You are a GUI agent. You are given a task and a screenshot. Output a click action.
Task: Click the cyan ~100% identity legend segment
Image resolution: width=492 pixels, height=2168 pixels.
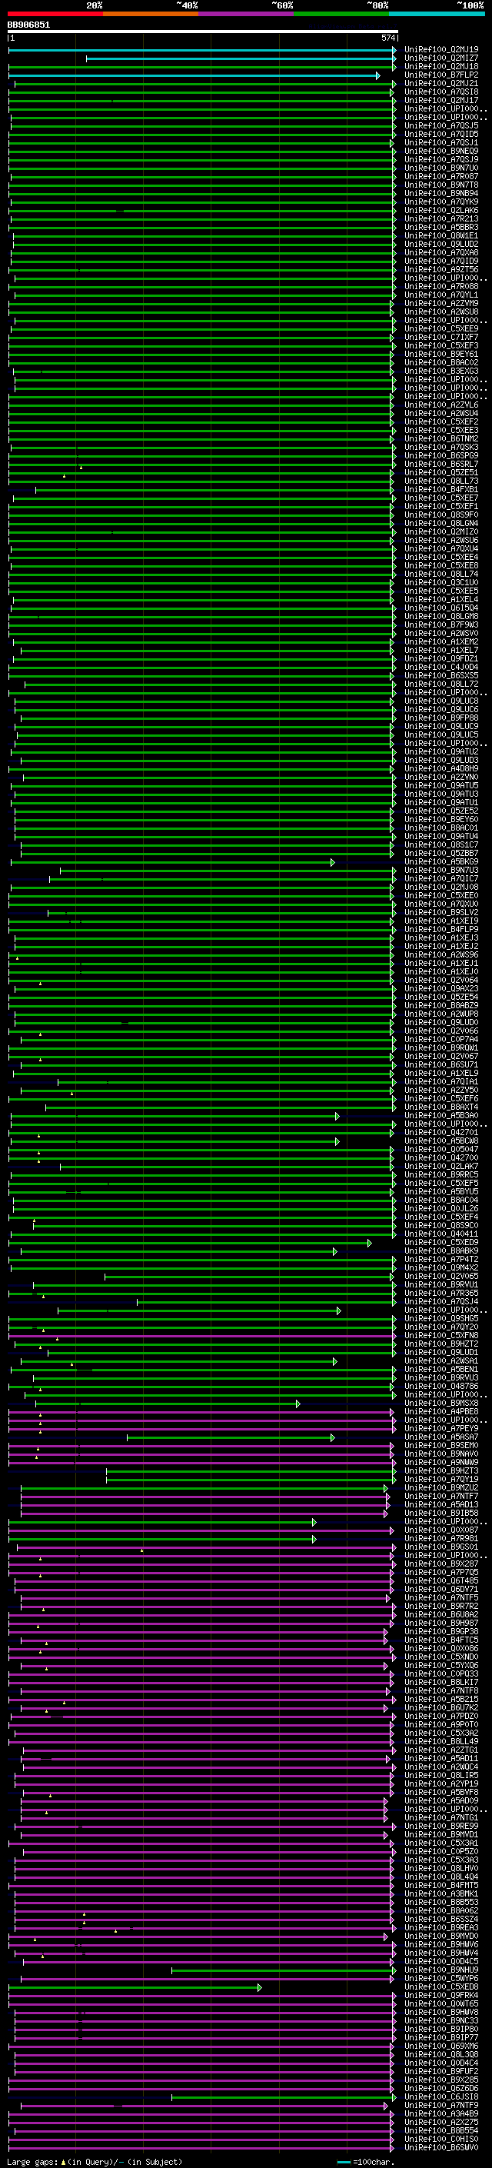pos(437,14)
